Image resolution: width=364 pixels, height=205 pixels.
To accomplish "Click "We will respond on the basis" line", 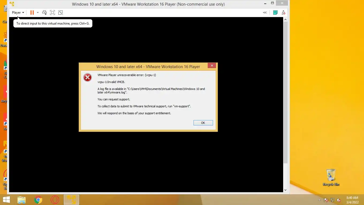I will point(134,113).
